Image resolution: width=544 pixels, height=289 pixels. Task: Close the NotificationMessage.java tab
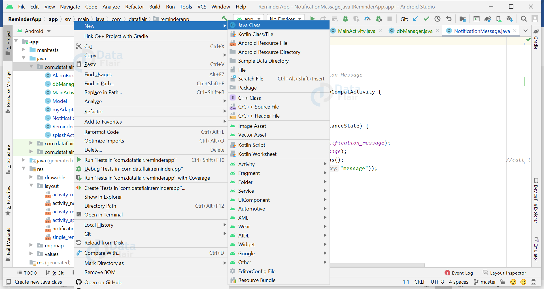coord(515,31)
